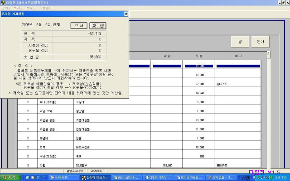Viewport: 290px width, 181px height.
Task: Click 롯데카드 note in the 27,000 row
Action: (222, 84)
